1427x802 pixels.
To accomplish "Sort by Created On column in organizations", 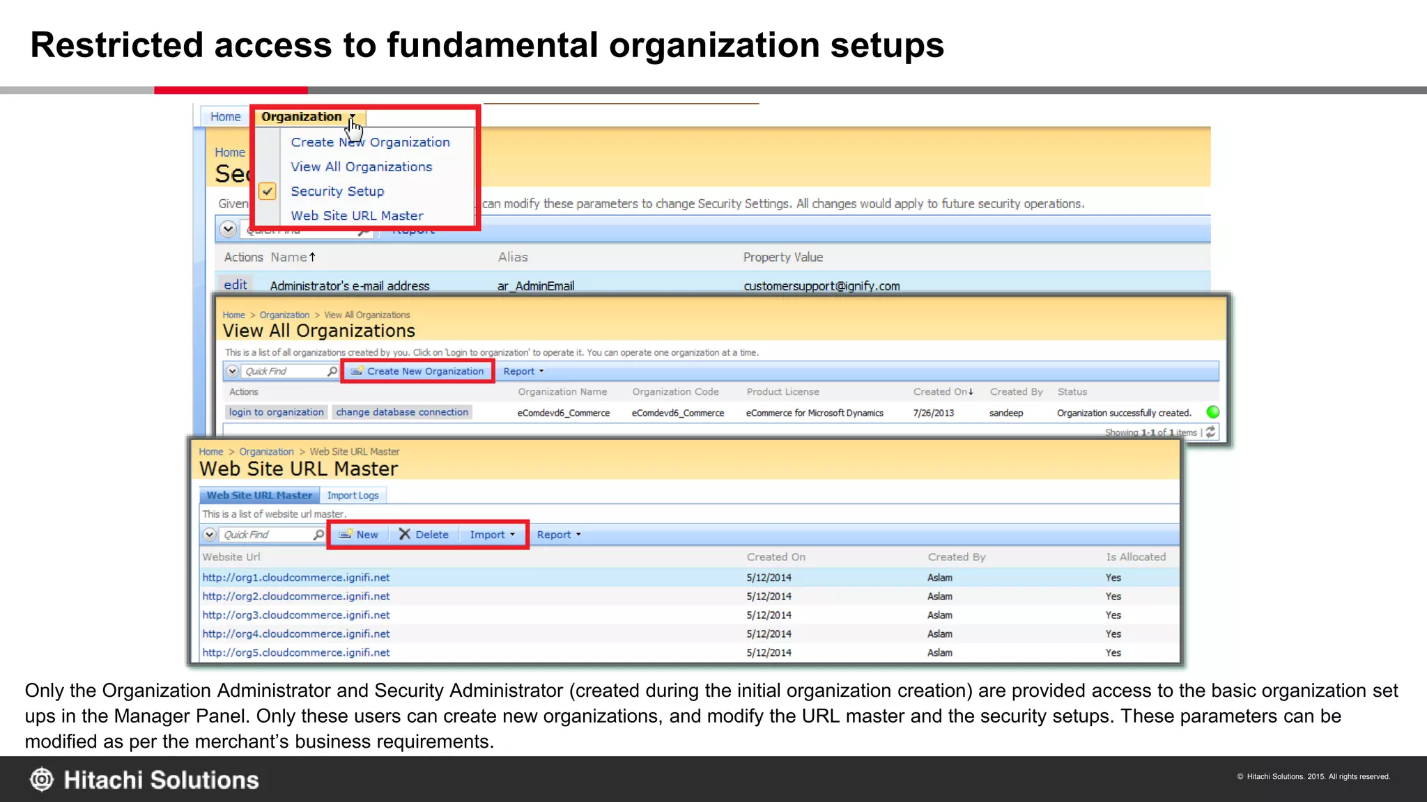I will (x=943, y=392).
